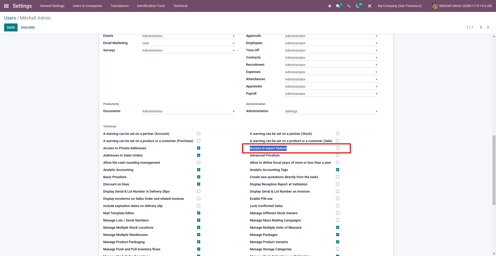Screen dimensions: 496x256
Task: Open Mitchell Admin user avatar menu
Action: pos(435,6)
